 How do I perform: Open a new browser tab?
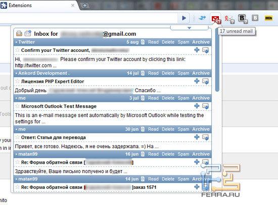(85, 6)
